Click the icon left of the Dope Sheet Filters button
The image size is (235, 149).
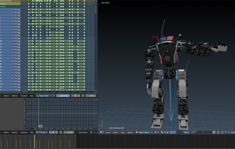point(83,96)
